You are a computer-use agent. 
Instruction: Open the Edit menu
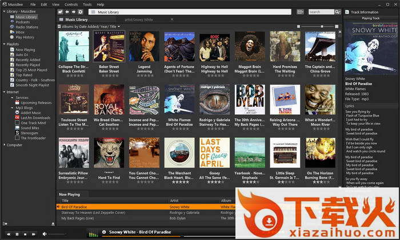pos(44,5)
